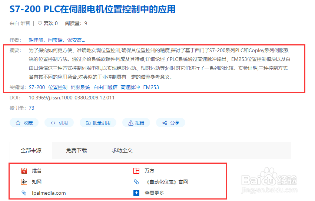
Task: Click the heart icon next to 喜欢
Action: (x=40, y=23)
